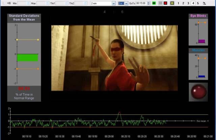Image resolution: width=216 pixels, height=140 pixels.
Task: Switch to screen 1 in the toolbar
Action: click(179, 3)
